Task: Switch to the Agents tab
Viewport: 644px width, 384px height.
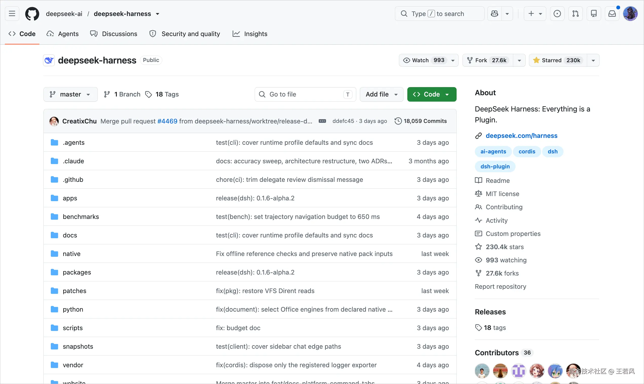Action: tap(62, 34)
